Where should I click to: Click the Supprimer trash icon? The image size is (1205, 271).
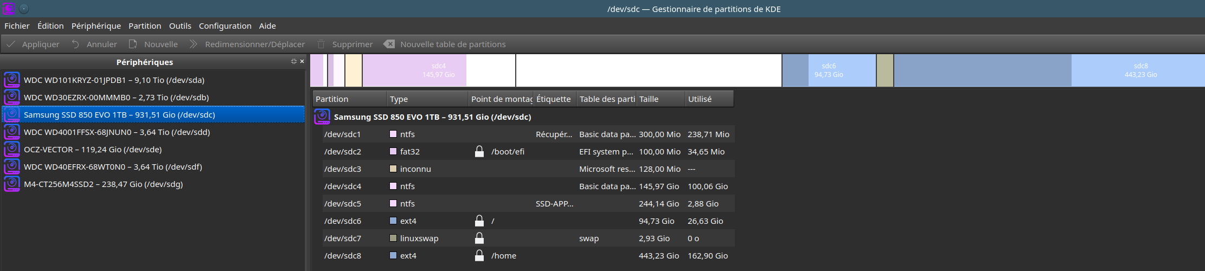(321, 44)
